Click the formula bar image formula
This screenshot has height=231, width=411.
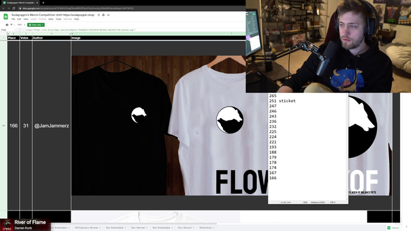pyautogui.click(x=80, y=30)
